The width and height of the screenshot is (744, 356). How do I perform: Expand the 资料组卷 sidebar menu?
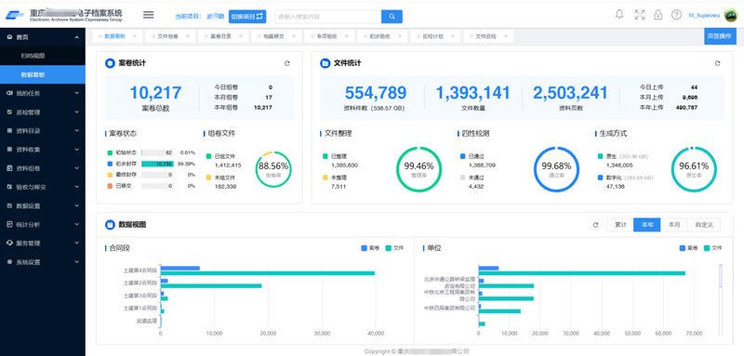(43, 168)
